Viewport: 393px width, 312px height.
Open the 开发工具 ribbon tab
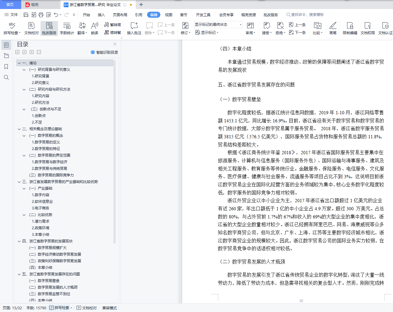click(203, 15)
